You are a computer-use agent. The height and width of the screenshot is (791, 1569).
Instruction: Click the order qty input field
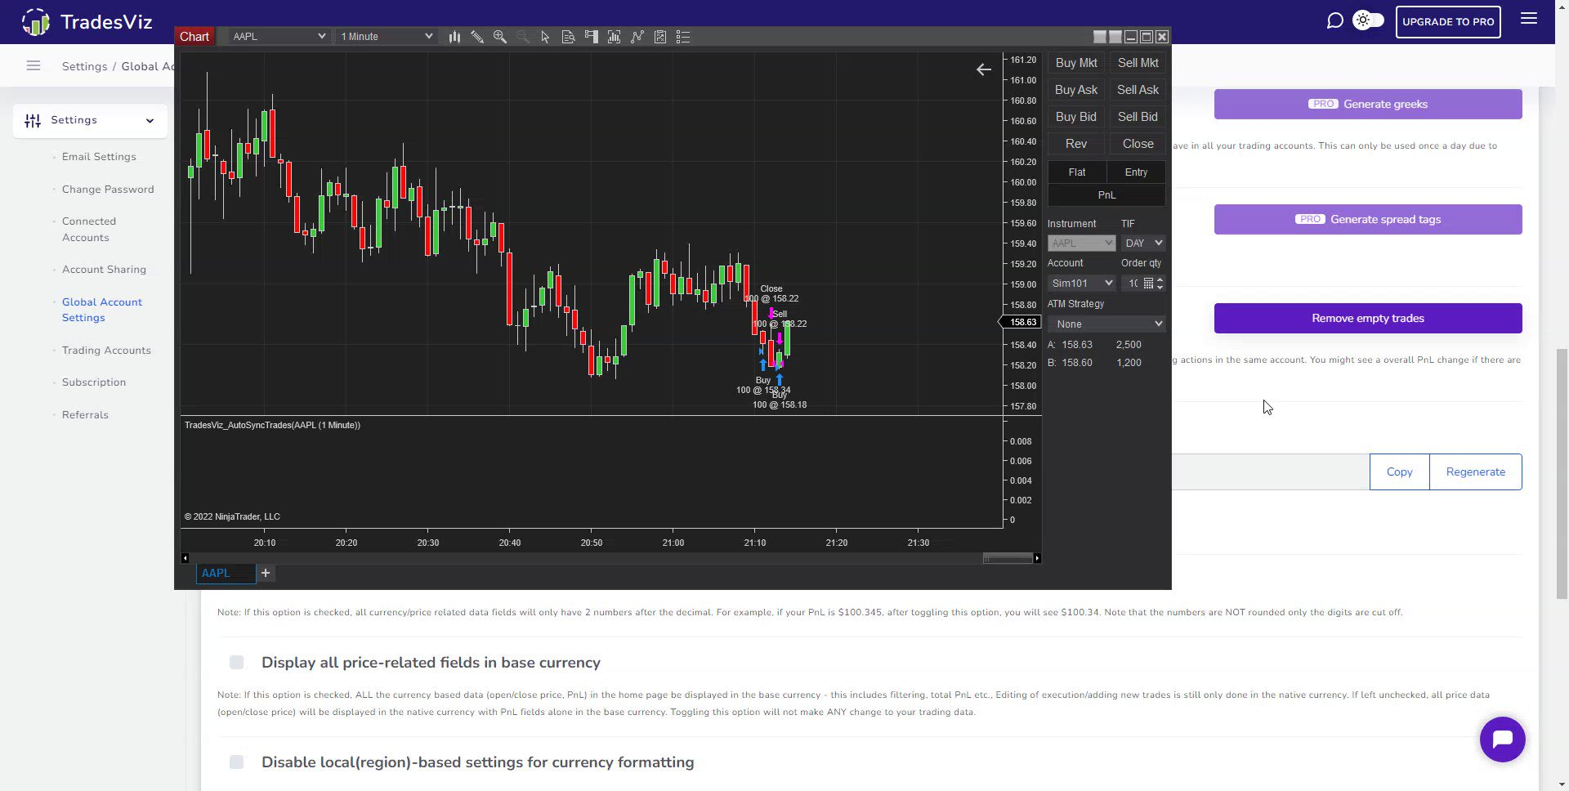pos(1131,283)
